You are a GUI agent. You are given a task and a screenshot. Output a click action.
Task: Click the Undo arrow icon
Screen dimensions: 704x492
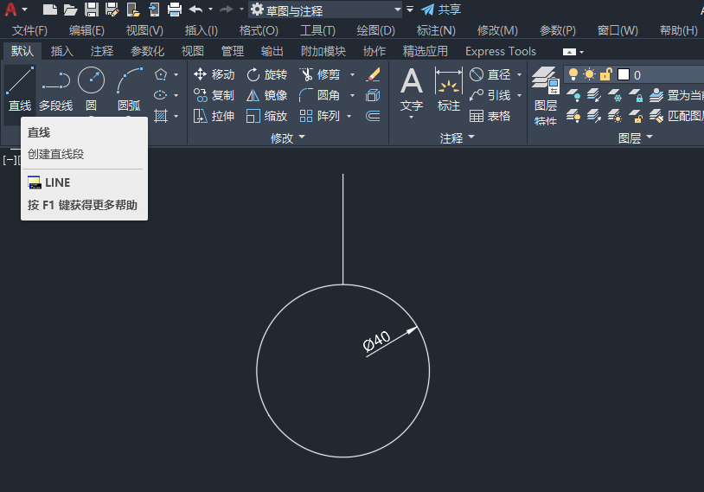click(195, 10)
